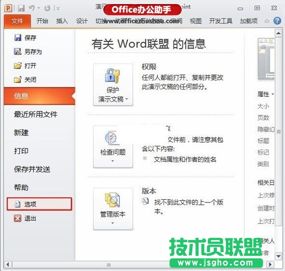Switch to the 视图 ribbon tab
Viewport: 285px width, 271px height.
[x=195, y=21]
